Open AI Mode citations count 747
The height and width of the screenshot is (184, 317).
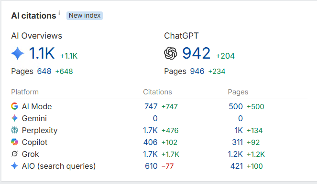point(151,106)
